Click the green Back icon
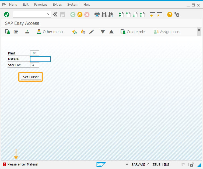203x169 pixels. [73, 15]
